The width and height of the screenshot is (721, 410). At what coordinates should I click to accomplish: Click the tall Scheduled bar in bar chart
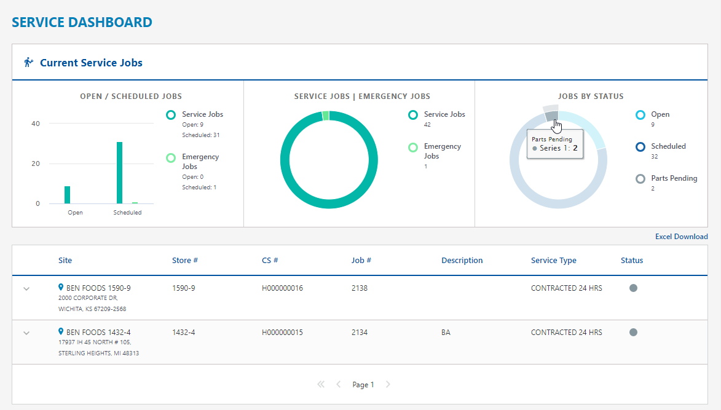tap(119, 172)
